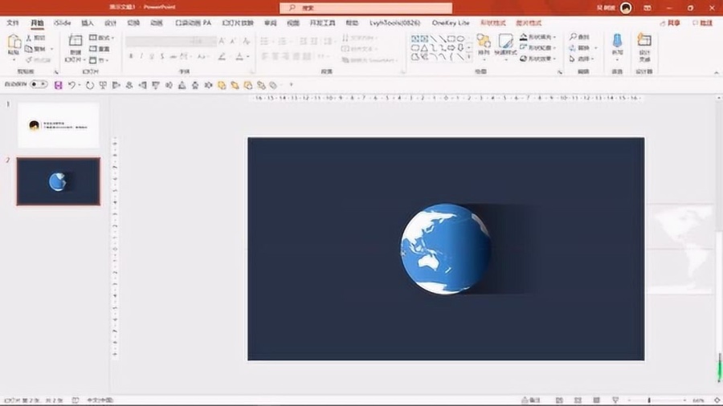Expand the shapes gallery More arrow

(x=469, y=57)
